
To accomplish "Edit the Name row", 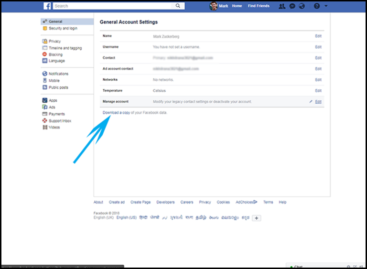I will (x=318, y=36).
